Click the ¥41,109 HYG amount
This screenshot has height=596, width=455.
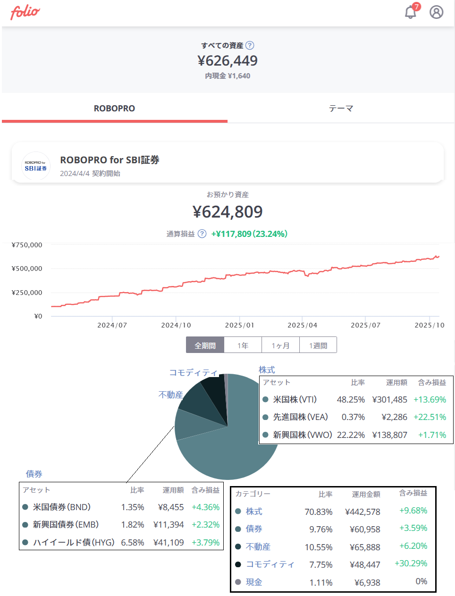point(169,542)
